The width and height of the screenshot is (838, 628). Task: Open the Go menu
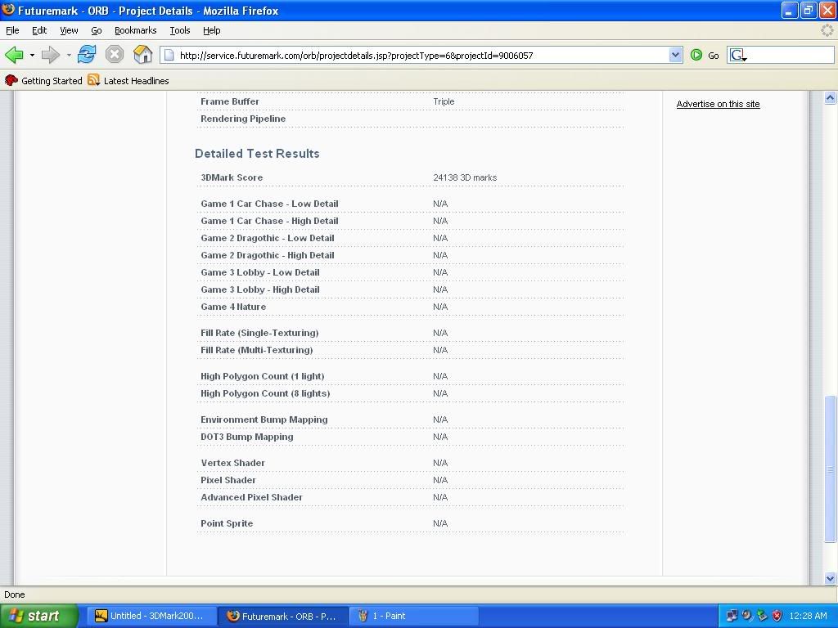(x=97, y=30)
